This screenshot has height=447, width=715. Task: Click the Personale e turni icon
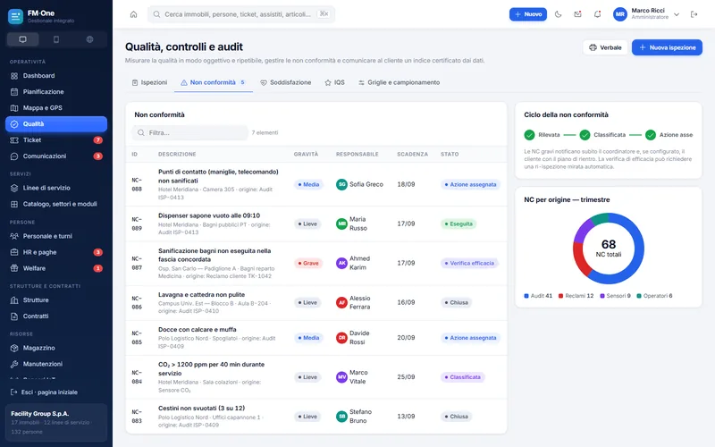point(14,236)
